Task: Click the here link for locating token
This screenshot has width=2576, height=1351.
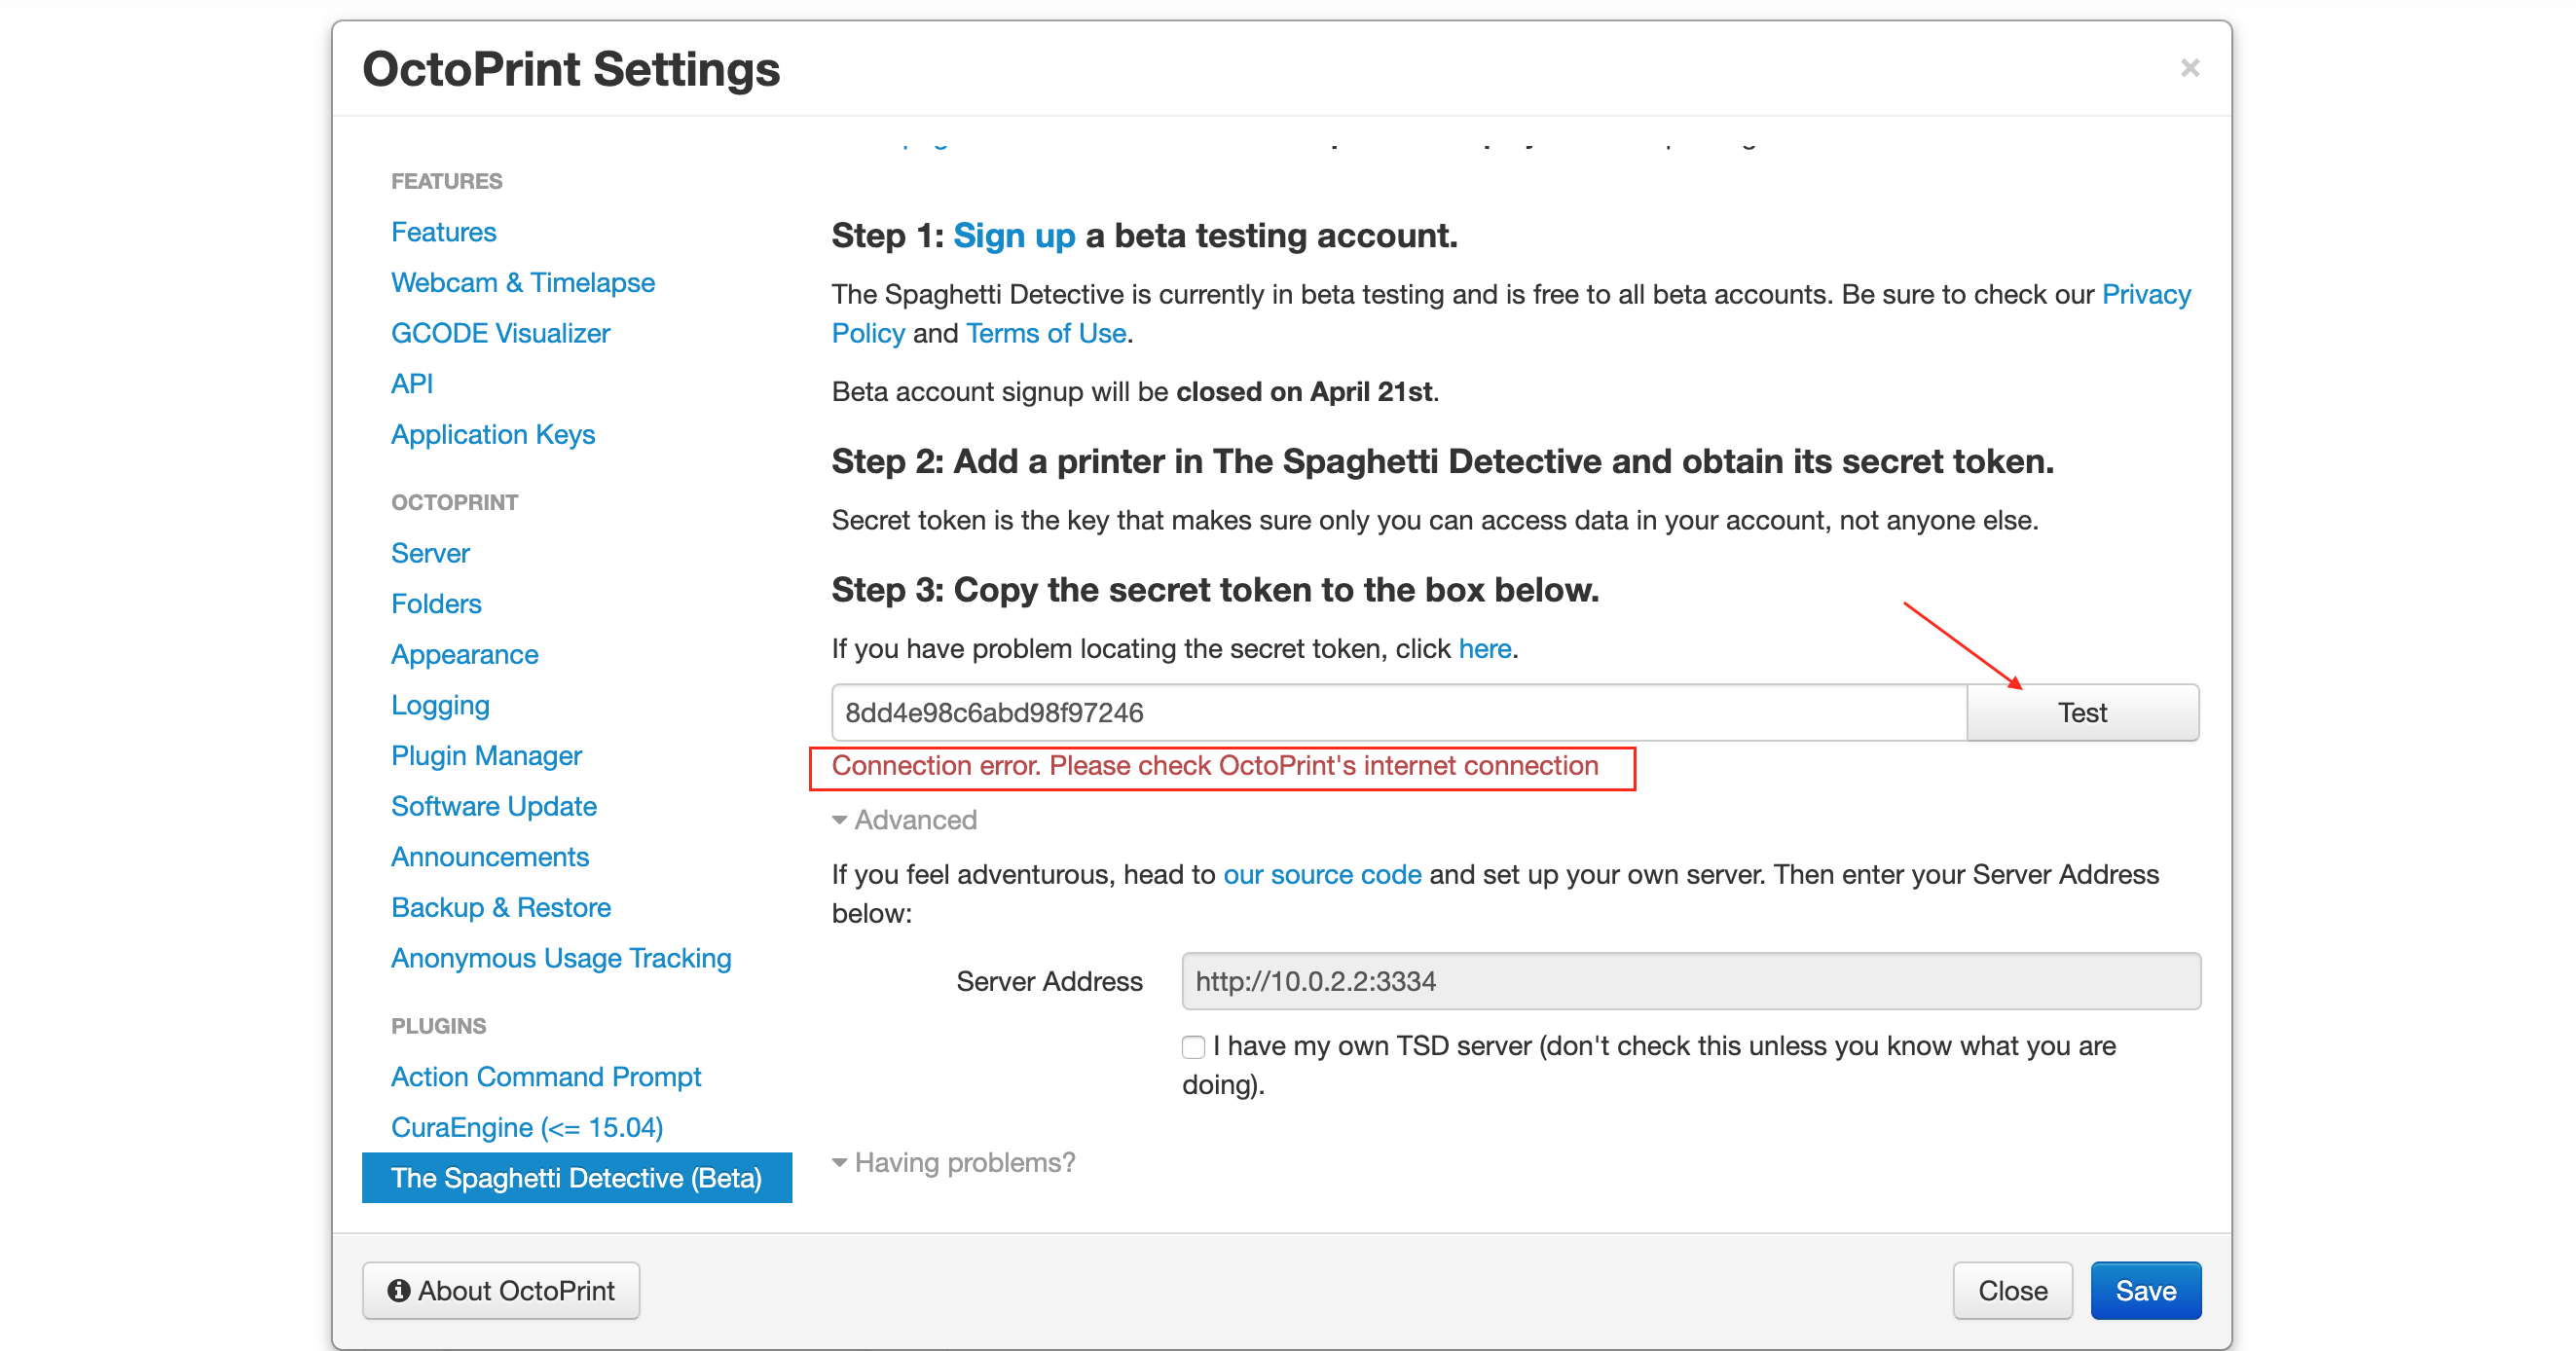Action: tap(1484, 649)
